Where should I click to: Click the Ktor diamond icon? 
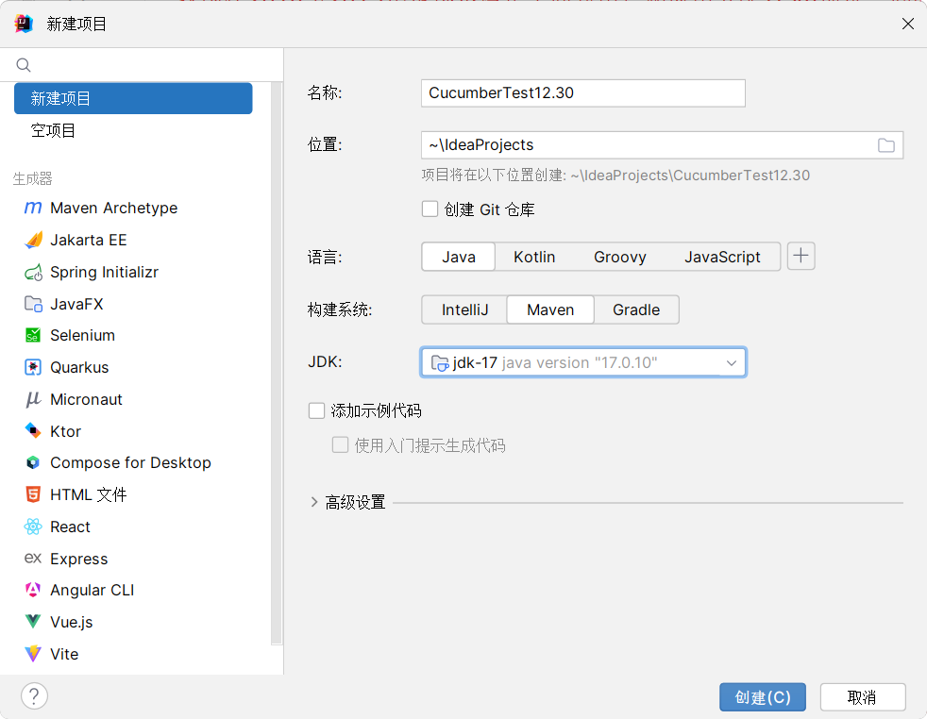(33, 430)
